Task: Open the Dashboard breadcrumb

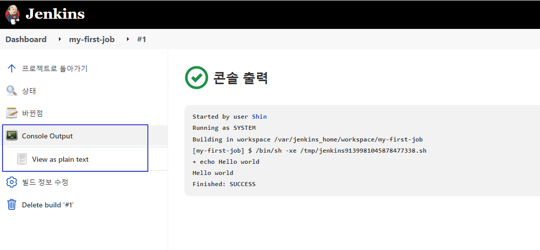Action: coord(26,39)
